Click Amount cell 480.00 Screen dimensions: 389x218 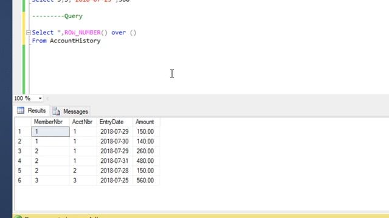[x=146, y=161]
